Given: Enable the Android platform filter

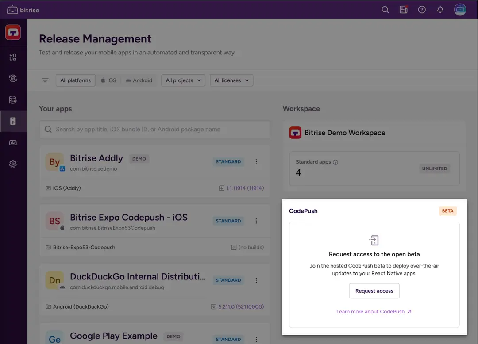Looking at the screenshot, I should [139, 80].
